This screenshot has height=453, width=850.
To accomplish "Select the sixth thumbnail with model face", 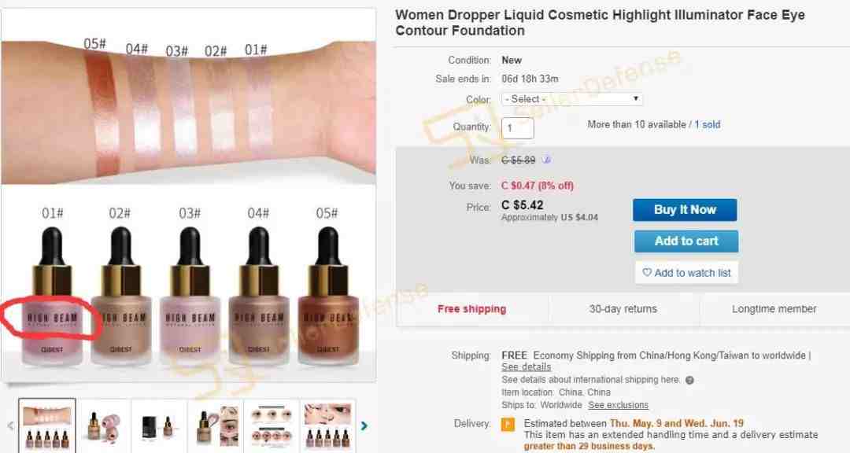I will coord(327,426).
